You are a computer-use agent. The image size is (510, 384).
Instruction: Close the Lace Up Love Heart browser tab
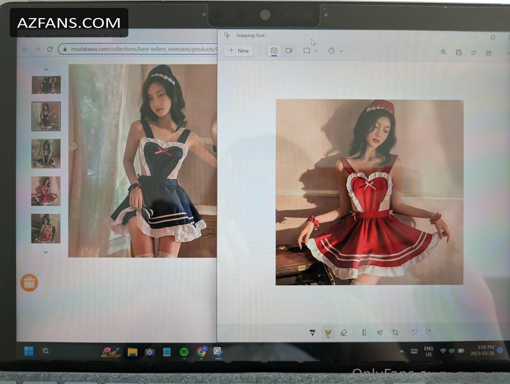click(106, 35)
